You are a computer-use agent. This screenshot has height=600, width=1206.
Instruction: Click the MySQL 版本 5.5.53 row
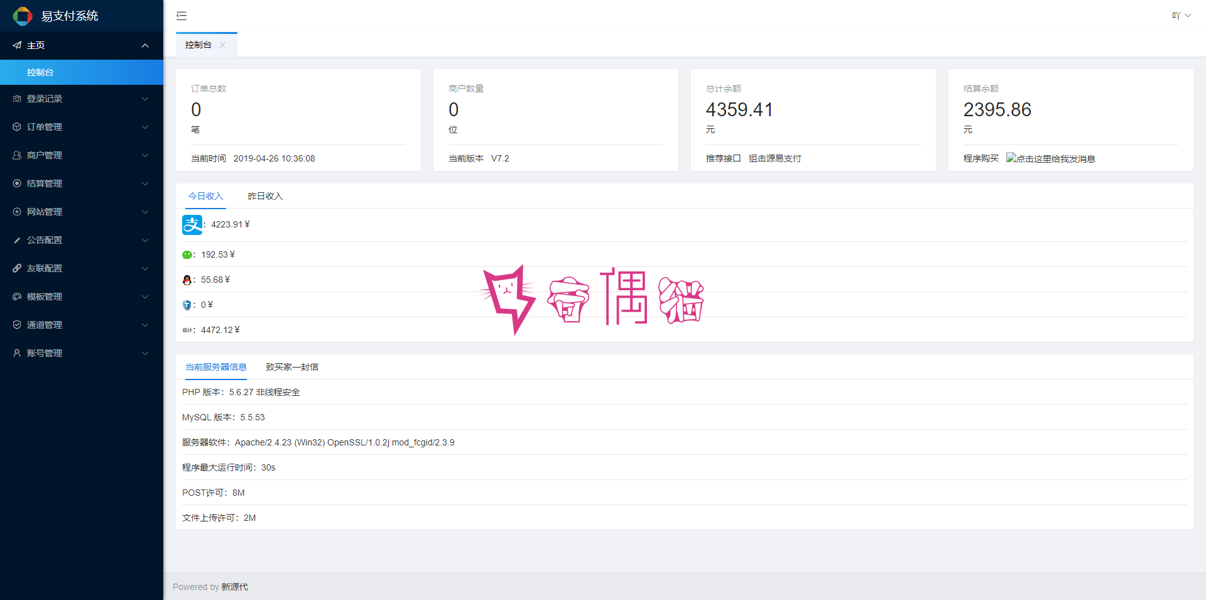tap(685, 417)
